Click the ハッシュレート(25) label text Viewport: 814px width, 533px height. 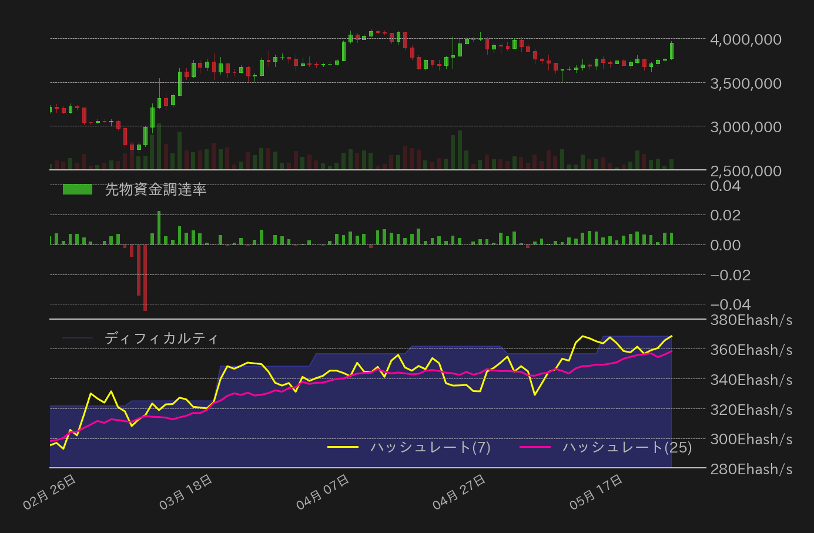626,447
